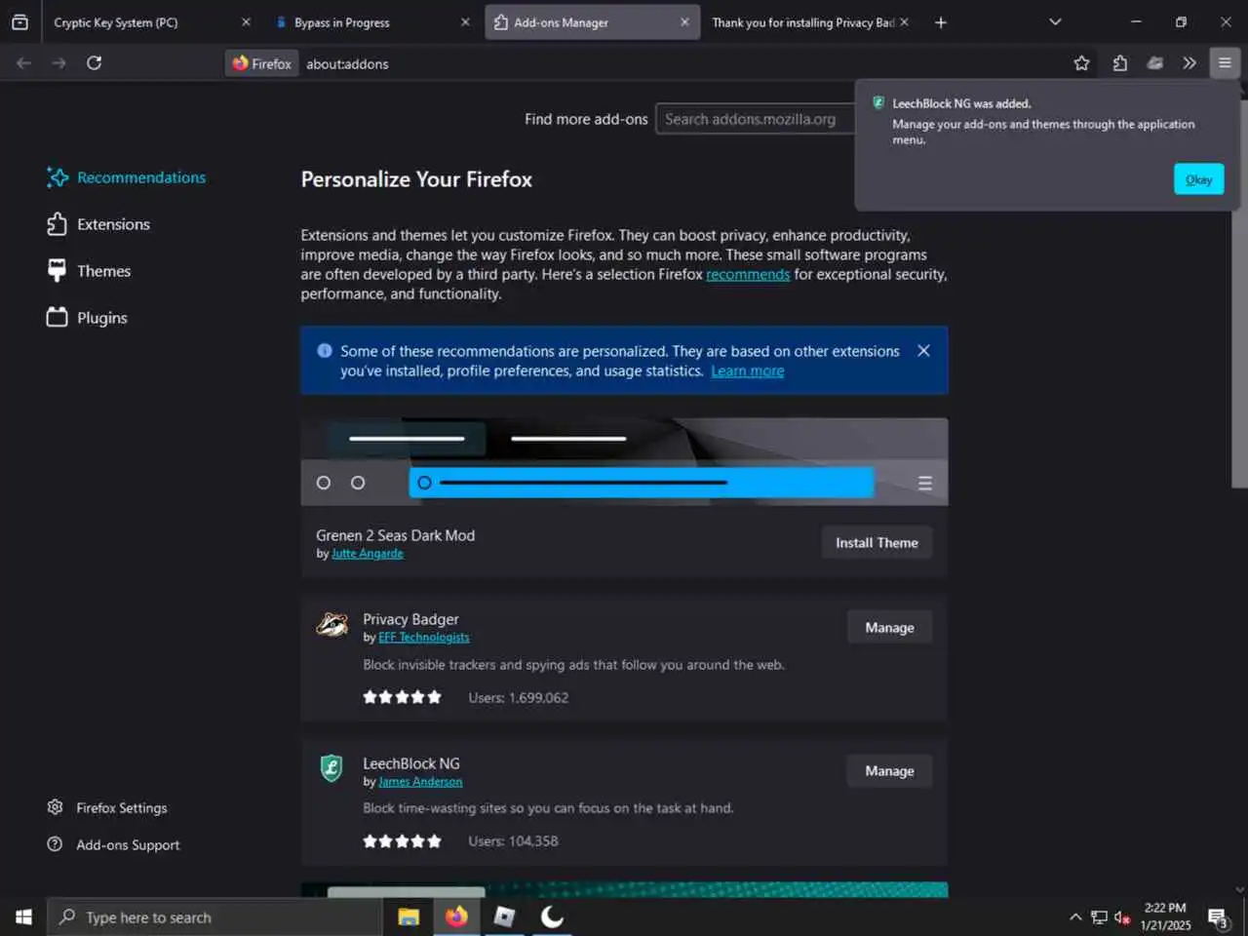Close the Privacy Badger thank-you tab
The width and height of the screenshot is (1248, 936).
pos(904,22)
